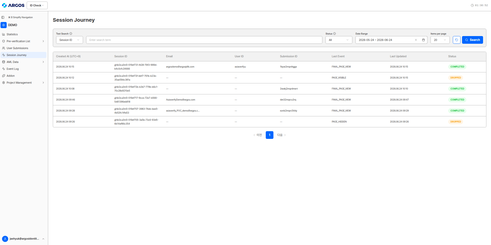Click the Date Range input field

[x=391, y=40]
